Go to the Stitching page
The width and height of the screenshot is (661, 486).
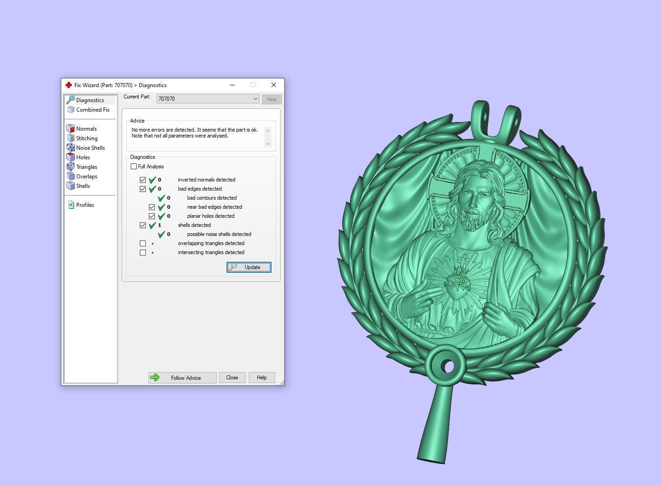pos(87,138)
